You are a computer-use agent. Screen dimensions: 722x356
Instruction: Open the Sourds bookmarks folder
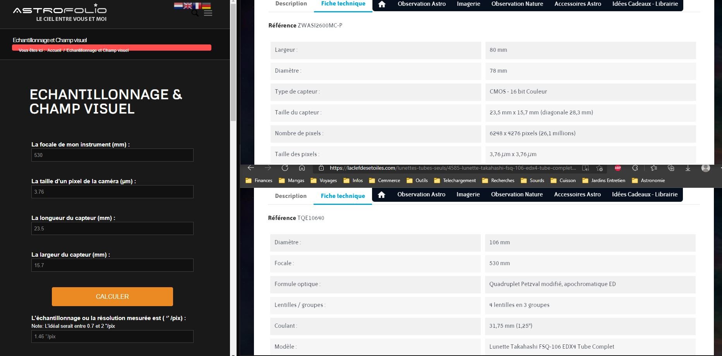(532, 181)
